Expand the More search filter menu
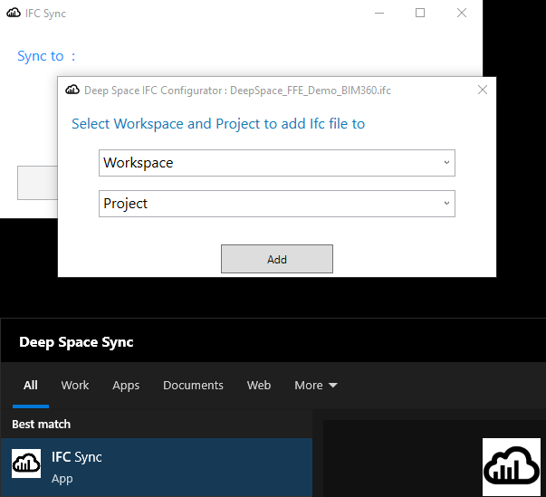Screen dimensions: 546x497 click(x=316, y=386)
